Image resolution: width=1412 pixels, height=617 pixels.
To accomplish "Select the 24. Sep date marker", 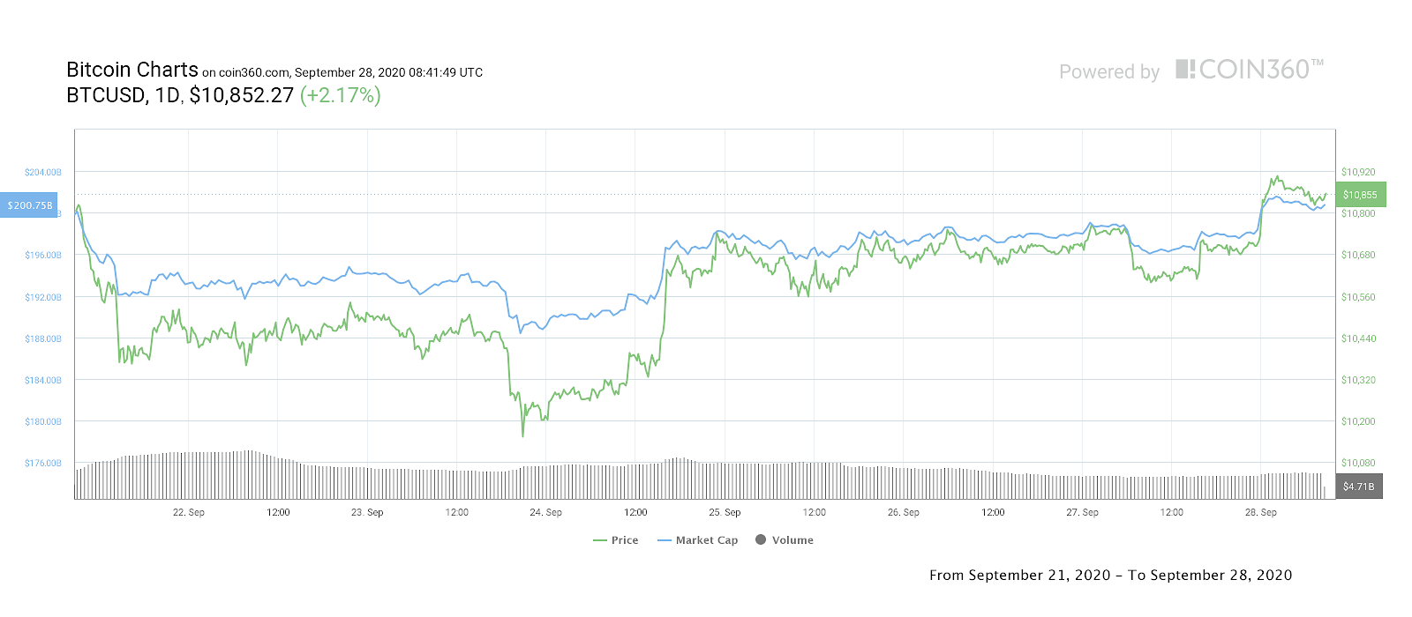I will (x=545, y=512).
